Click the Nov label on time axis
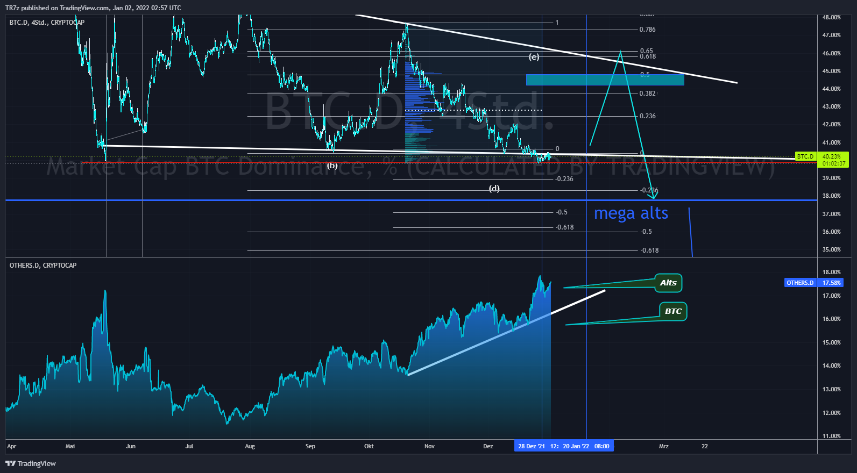The image size is (857, 473). pyautogui.click(x=429, y=446)
